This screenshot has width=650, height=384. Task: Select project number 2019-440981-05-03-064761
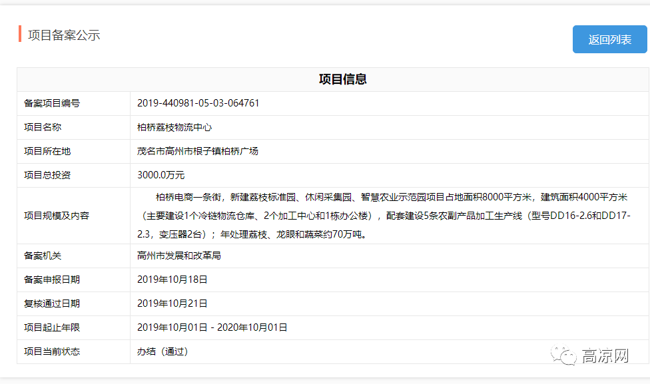[x=198, y=103]
